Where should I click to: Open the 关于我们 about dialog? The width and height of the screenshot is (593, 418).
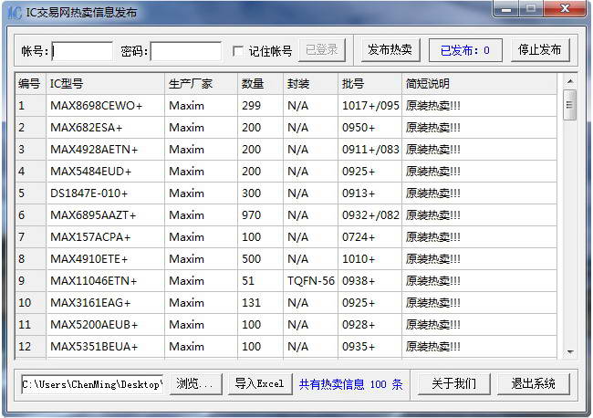click(453, 384)
